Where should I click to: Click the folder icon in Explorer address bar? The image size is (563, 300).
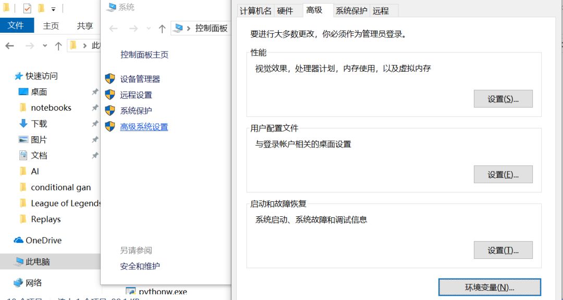pyautogui.click(x=74, y=45)
